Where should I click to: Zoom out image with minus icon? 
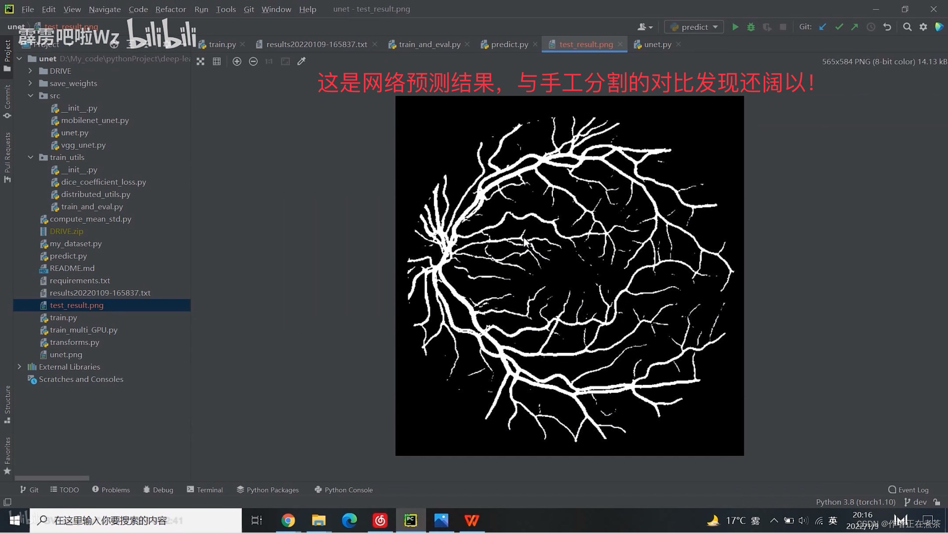[253, 62]
